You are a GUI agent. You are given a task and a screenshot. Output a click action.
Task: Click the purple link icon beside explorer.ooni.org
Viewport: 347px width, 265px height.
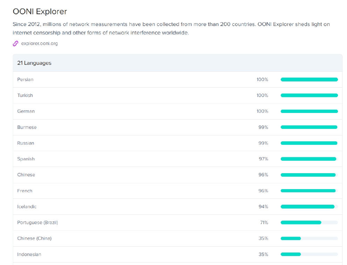pos(15,44)
